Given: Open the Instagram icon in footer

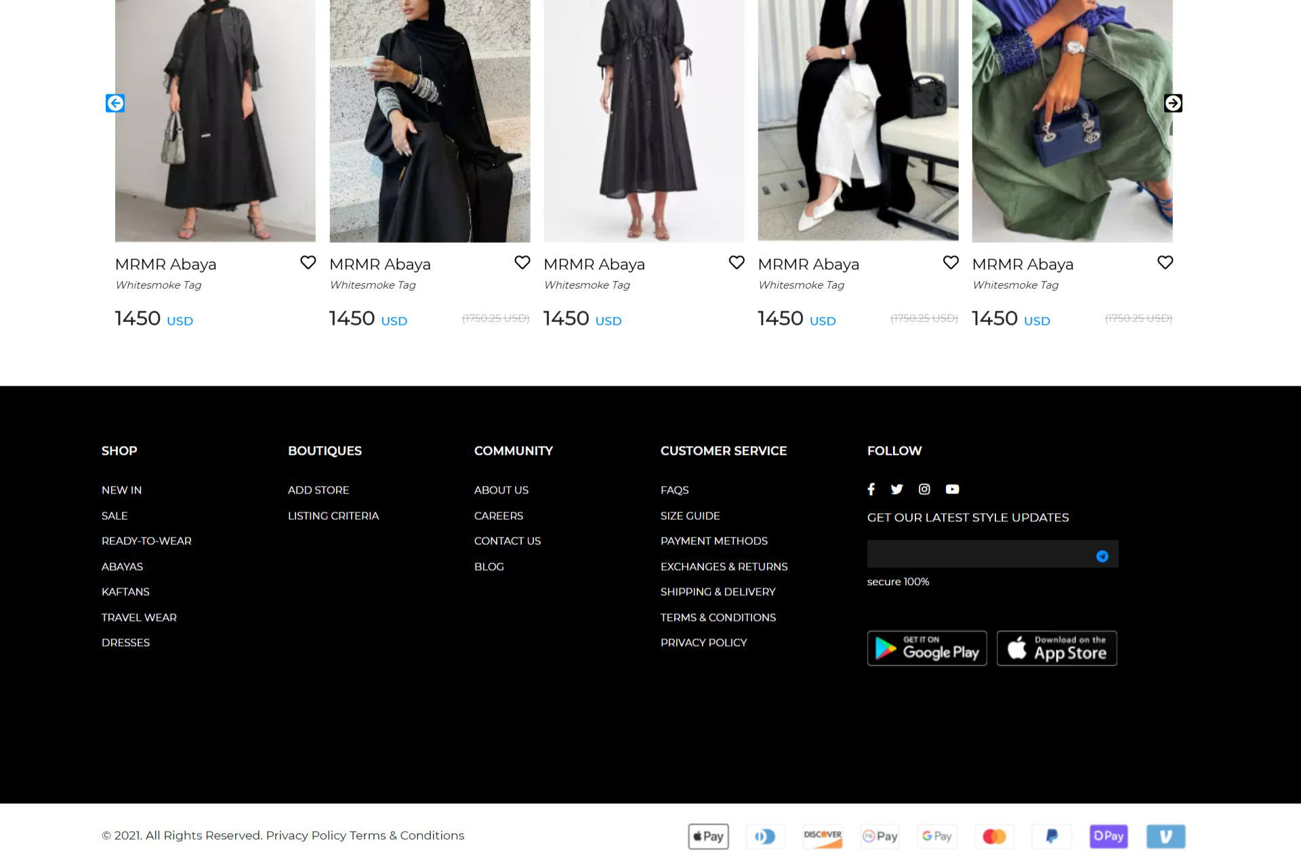Looking at the screenshot, I should click(x=924, y=489).
